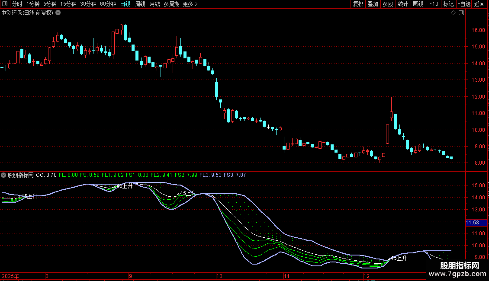Click the FL: 8.80 indicator value

coord(68,175)
